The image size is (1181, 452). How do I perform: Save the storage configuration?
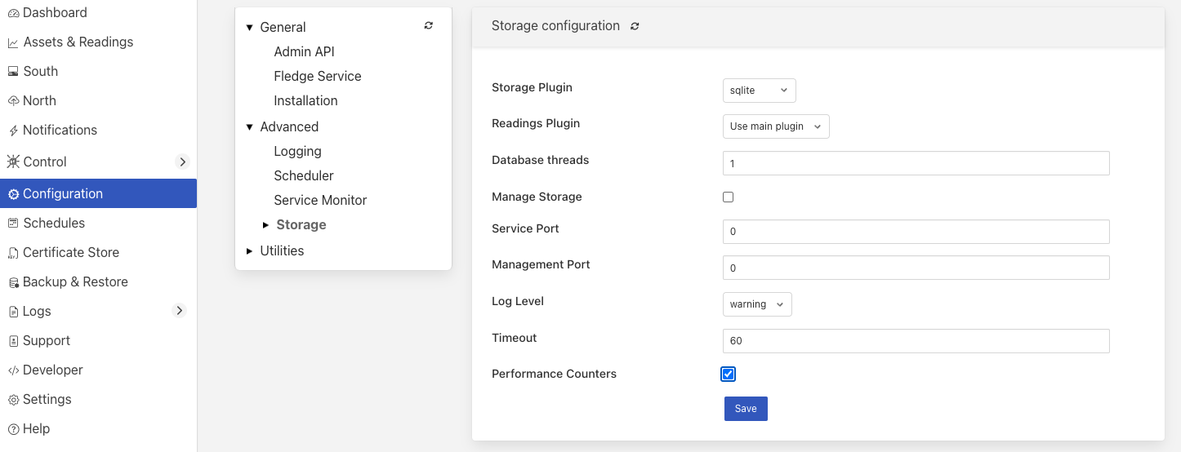pyautogui.click(x=746, y=409)
